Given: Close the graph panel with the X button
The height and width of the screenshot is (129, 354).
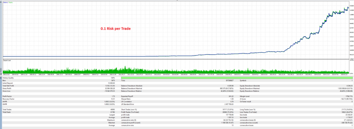Looking at the screenshot, I should 1,2.
